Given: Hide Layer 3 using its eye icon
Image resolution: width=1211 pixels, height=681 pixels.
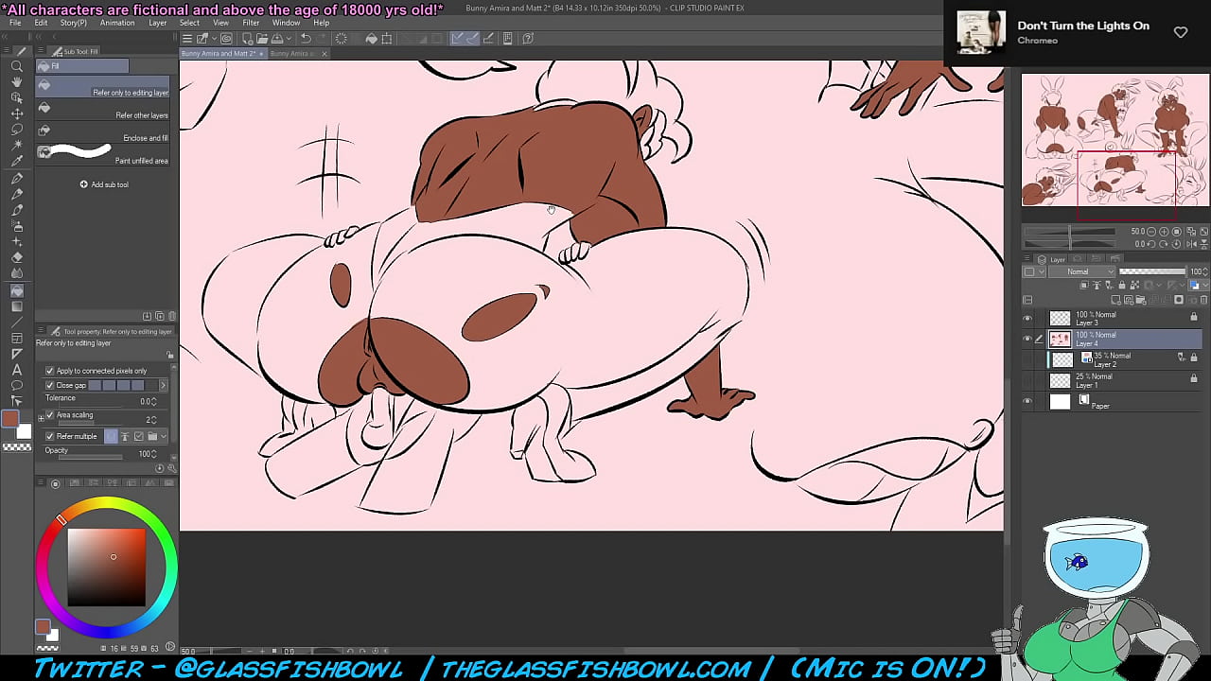Looking at the screenshot, I should click(x=1027, y=319).
